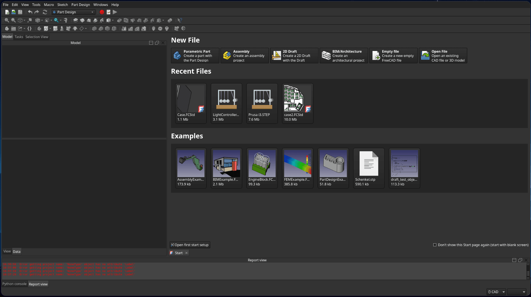
Task: Select the Mirrored tool
Action: pyautogui.click(x=124, y=28)
